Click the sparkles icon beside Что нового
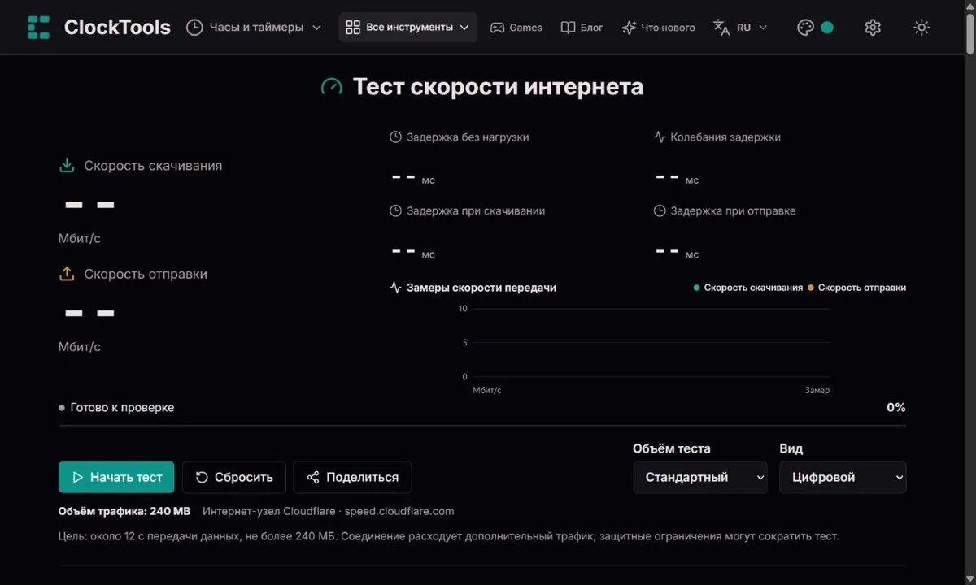Viewport: 976px width, 585px height. tap(629, 28)
